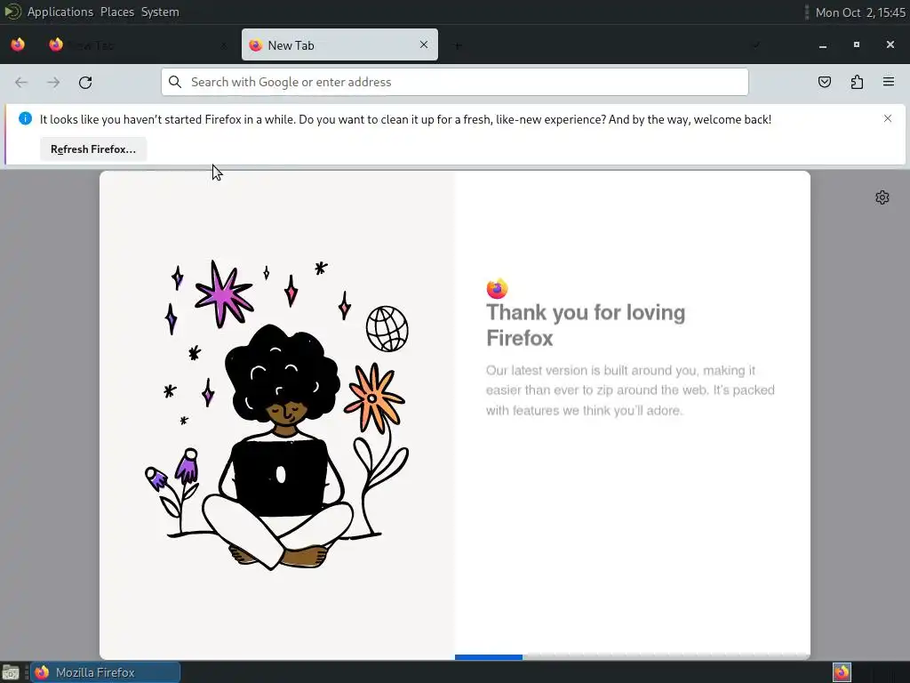Switch to the inactive New Tab
910x683 pixels.
click(140, 45)
